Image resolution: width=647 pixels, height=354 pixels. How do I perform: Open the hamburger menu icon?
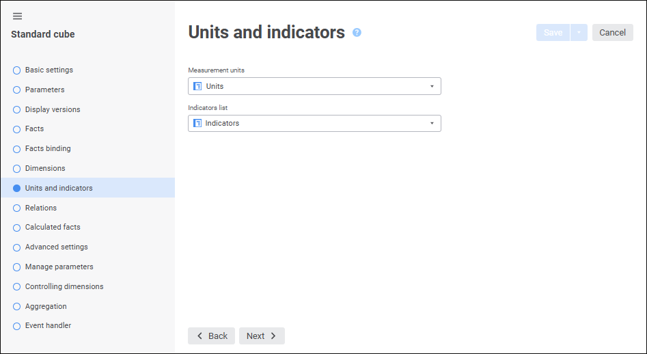[x=17, y=16]
